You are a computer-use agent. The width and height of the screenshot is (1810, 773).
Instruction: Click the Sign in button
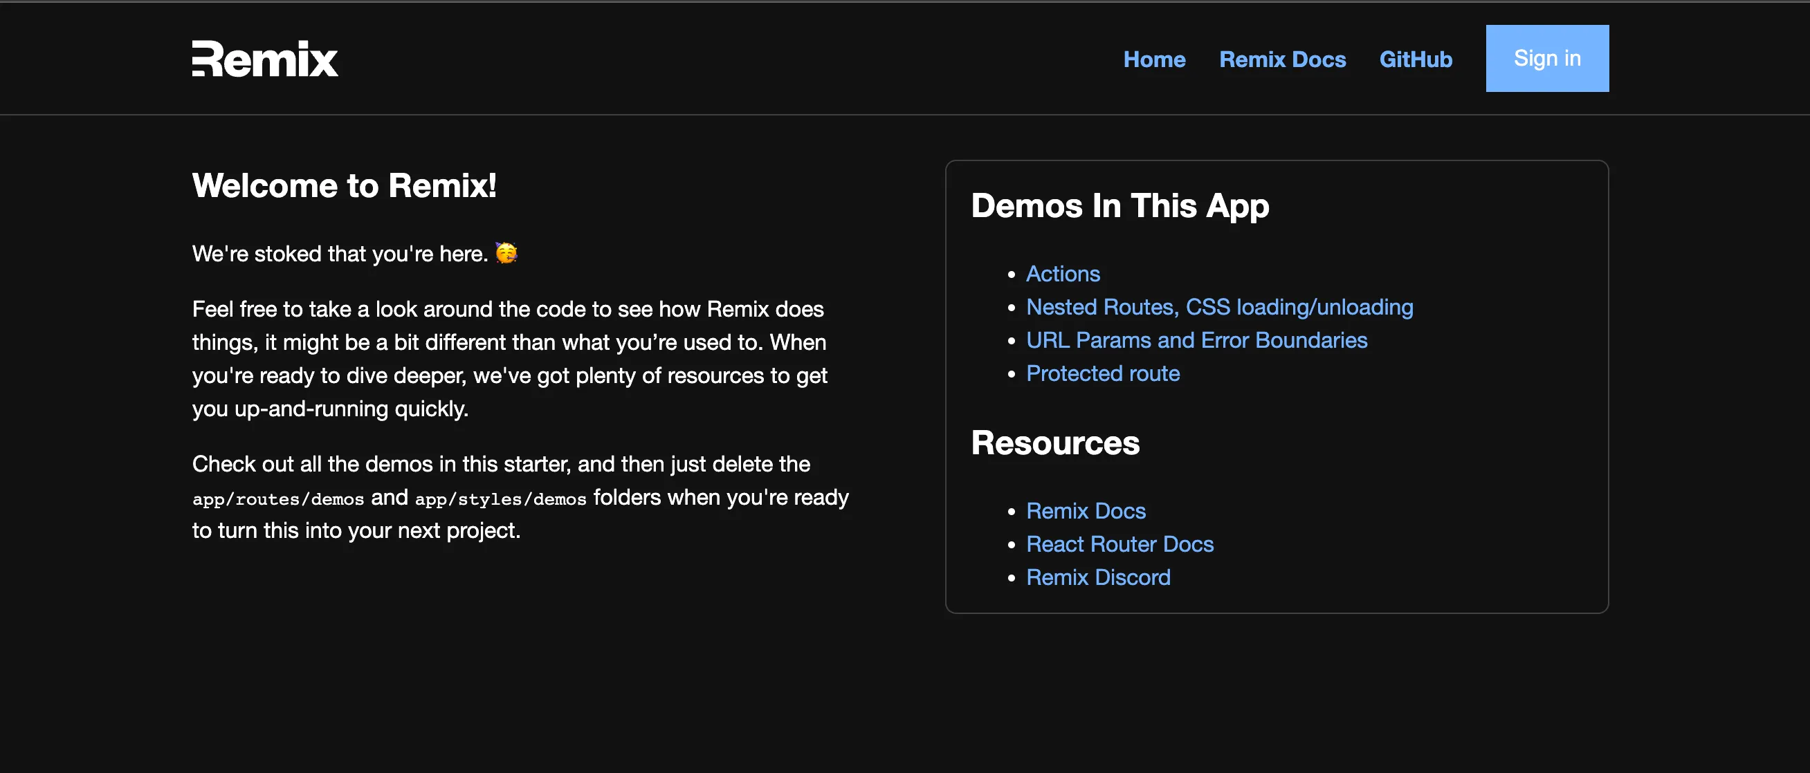click(x=1547, y=58)
